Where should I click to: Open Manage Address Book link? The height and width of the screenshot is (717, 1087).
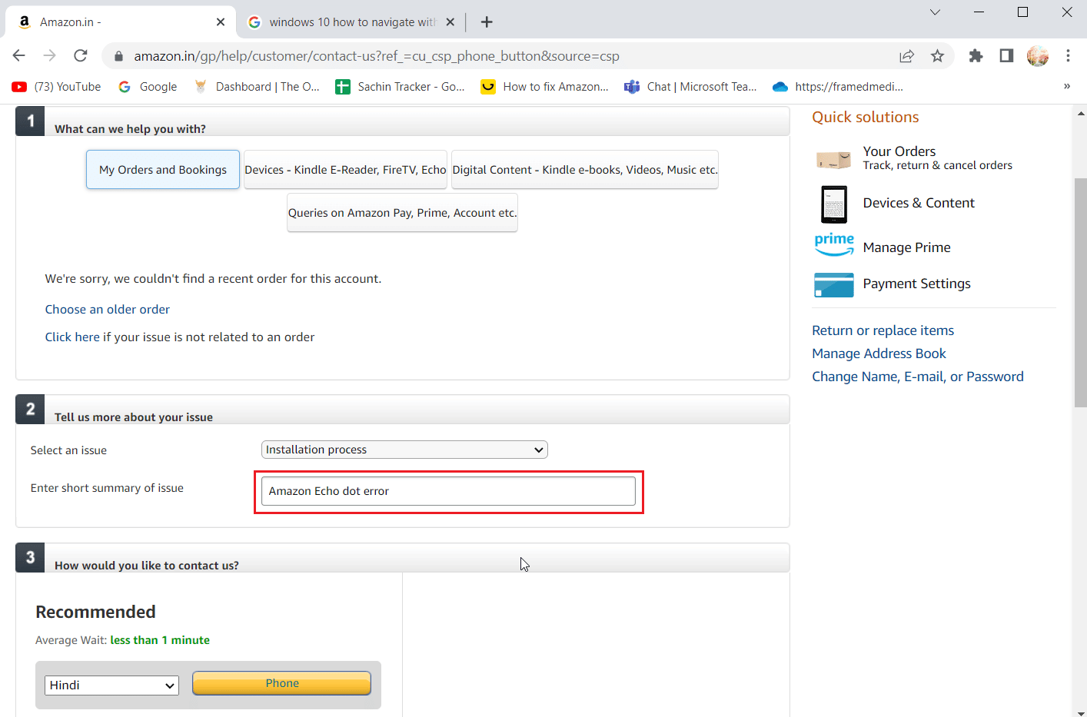click(879, 354)
